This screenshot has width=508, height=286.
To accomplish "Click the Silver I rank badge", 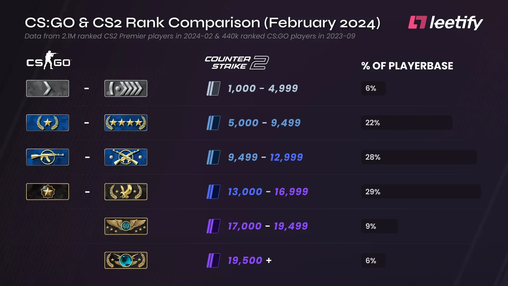I will [48, 88].
